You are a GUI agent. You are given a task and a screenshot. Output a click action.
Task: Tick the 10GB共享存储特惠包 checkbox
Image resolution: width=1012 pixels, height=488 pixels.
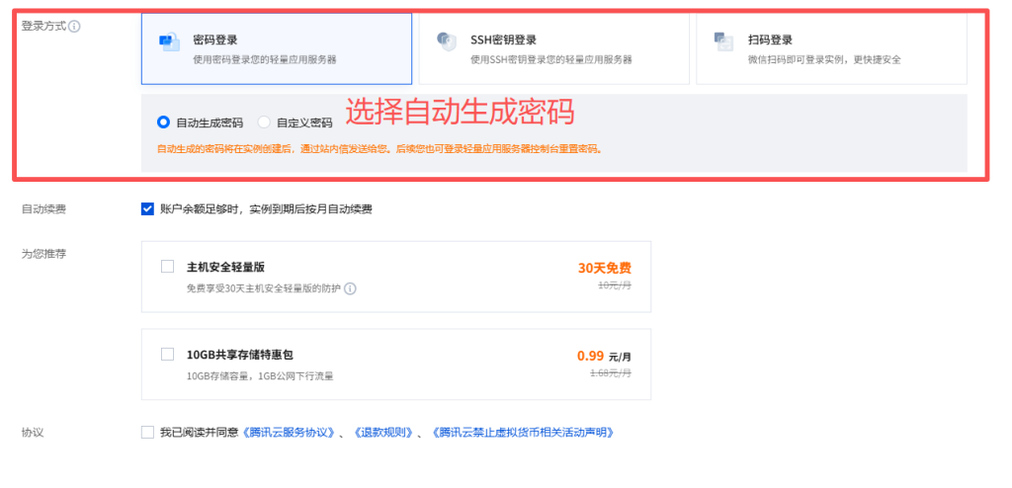[x=167, y=354]
